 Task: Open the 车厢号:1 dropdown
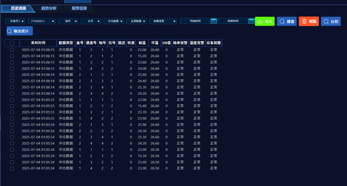pyautogui.click(x=15, y=21)
